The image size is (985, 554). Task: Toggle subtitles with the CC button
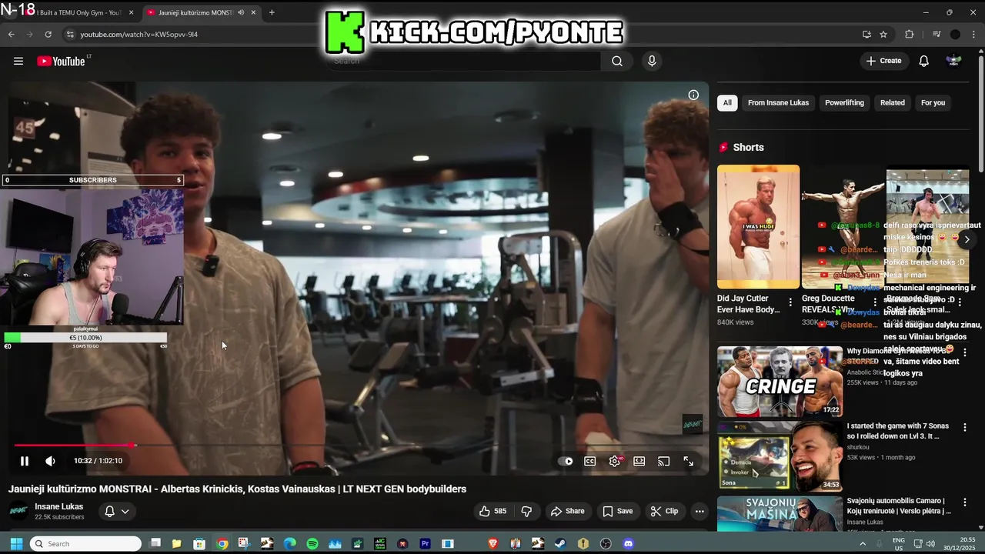point(589,461)
